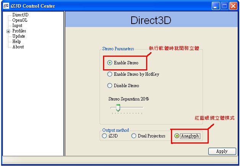240x166 pixels.
Task: Minimize the iZ3D Control Center window
Action: click(x=216, y=6)
